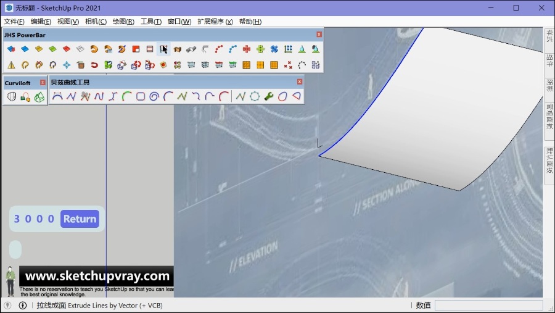Select the Curviloft loft by spline icon
The height and width of the screenshot is (313, 555).
tap(12, 96)
